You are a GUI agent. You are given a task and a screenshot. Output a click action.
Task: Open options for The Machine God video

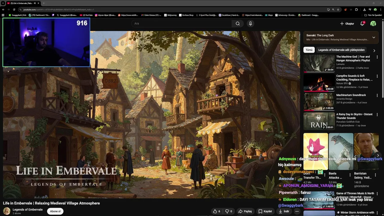(x=377, y=57)
